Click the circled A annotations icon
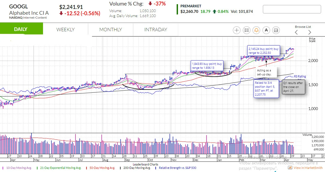This screenshot has width=325, height=172. click(x=266, y=30)
